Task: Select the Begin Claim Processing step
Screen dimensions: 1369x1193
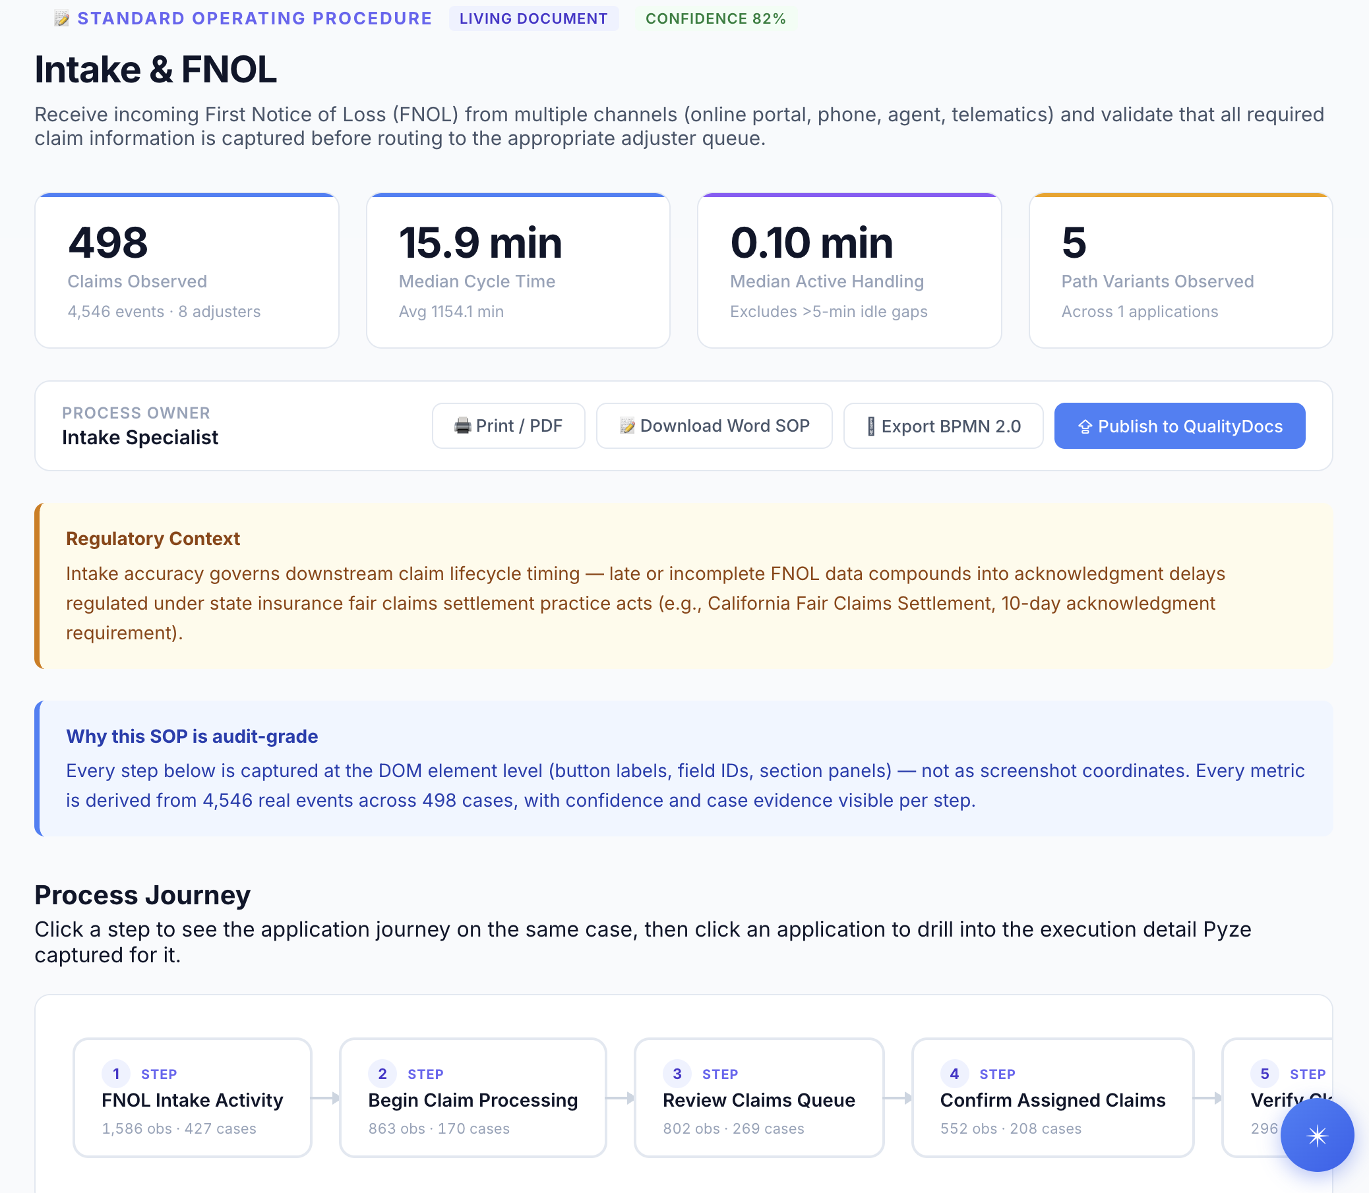Action: [x=472, y=1097]
